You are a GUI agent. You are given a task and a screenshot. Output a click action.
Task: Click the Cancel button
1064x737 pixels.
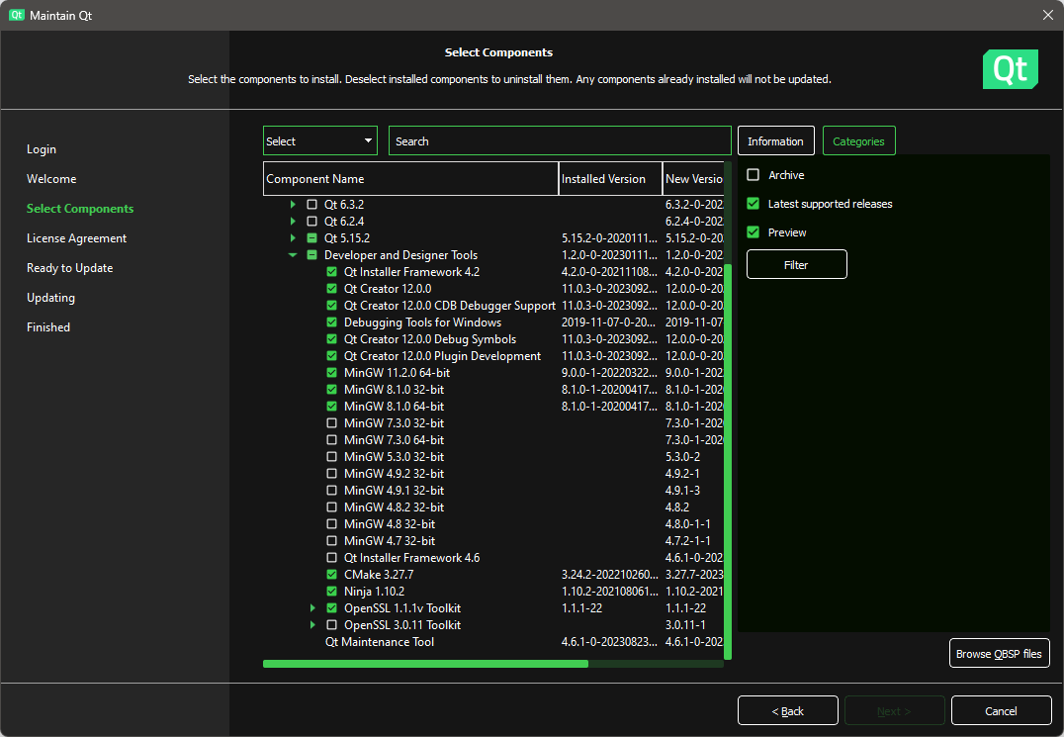[1001, 710]
